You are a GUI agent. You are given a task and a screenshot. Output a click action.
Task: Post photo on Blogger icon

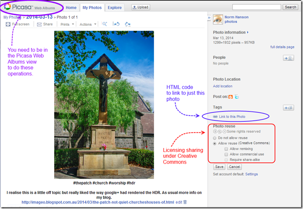coord(231,97)
